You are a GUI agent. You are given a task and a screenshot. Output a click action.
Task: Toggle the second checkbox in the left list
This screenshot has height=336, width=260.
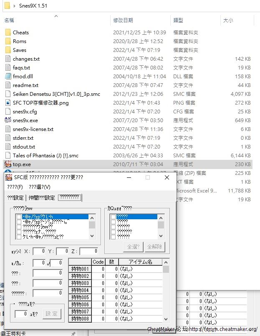[19, 222]
